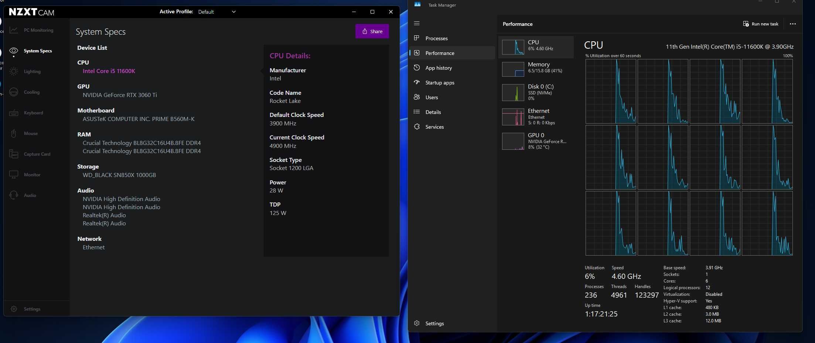Open the Capture Card icon
Image resolution: width=815 pixels, height=343 pixels.
pos(14,154)
